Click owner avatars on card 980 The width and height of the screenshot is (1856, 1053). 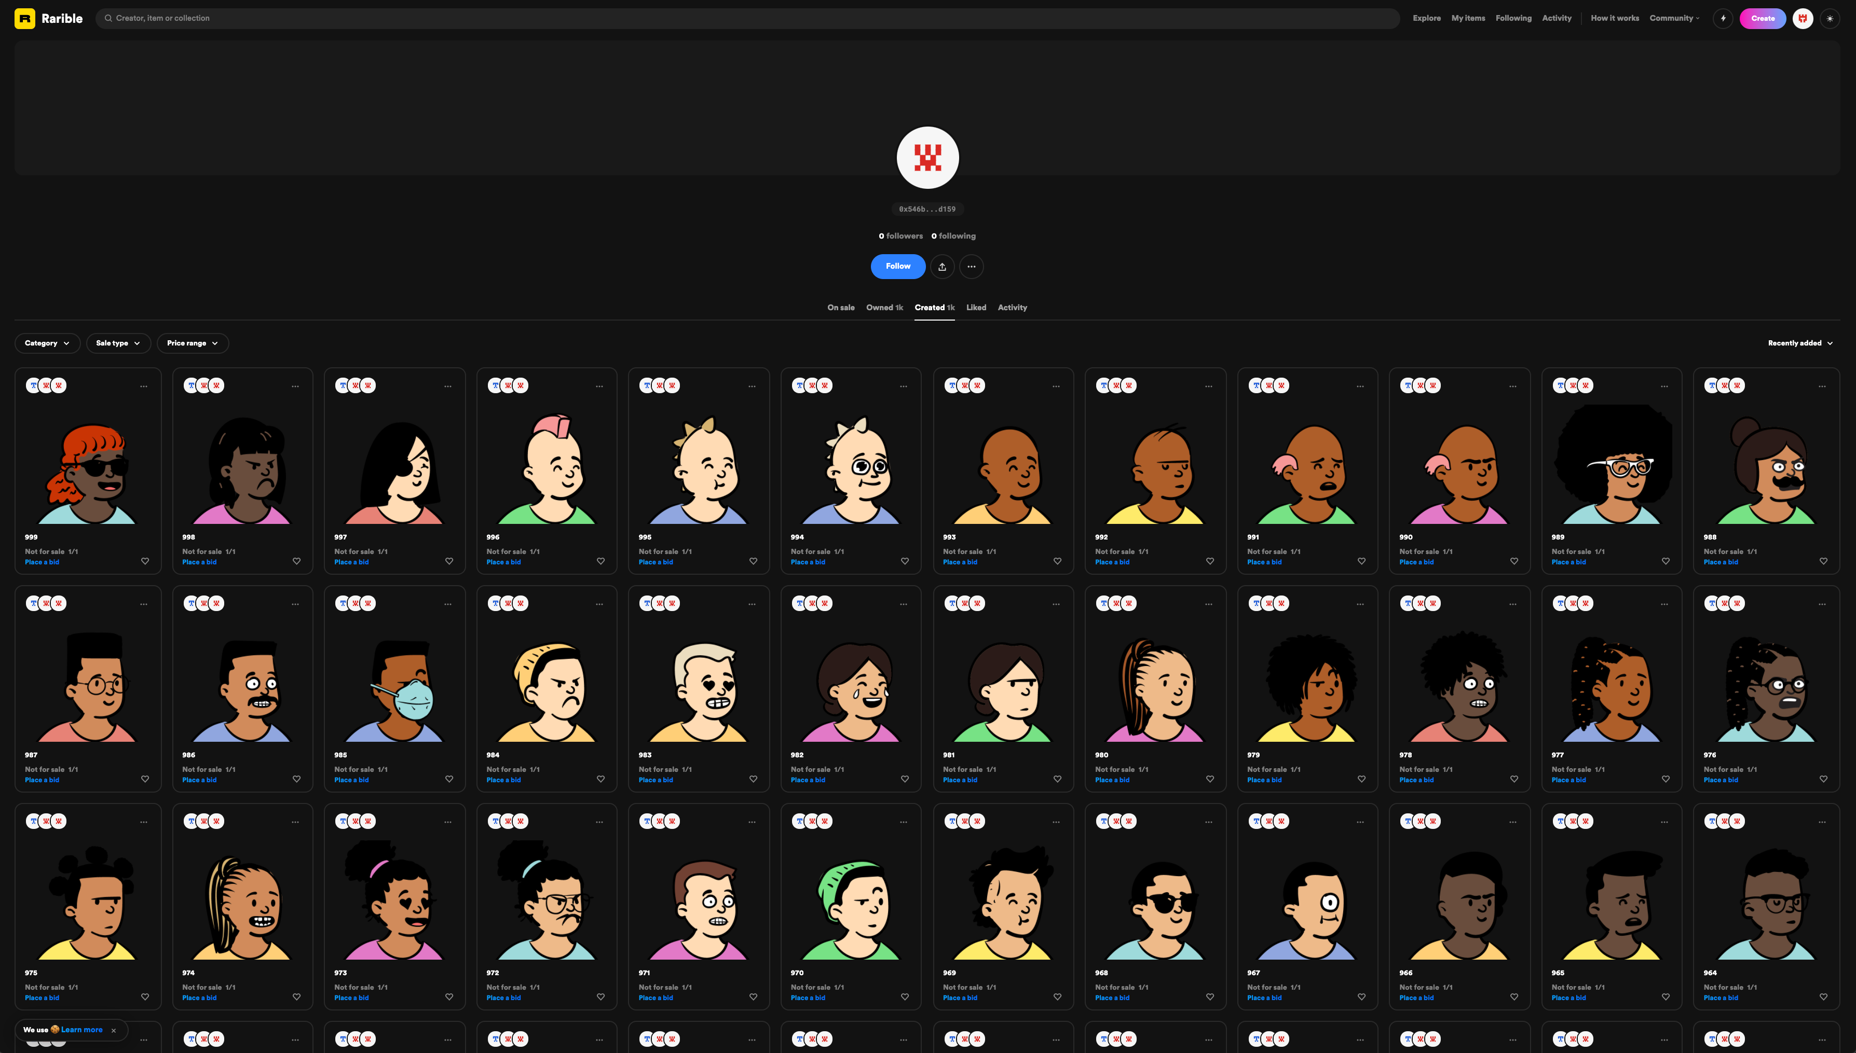click(1116, 603)
